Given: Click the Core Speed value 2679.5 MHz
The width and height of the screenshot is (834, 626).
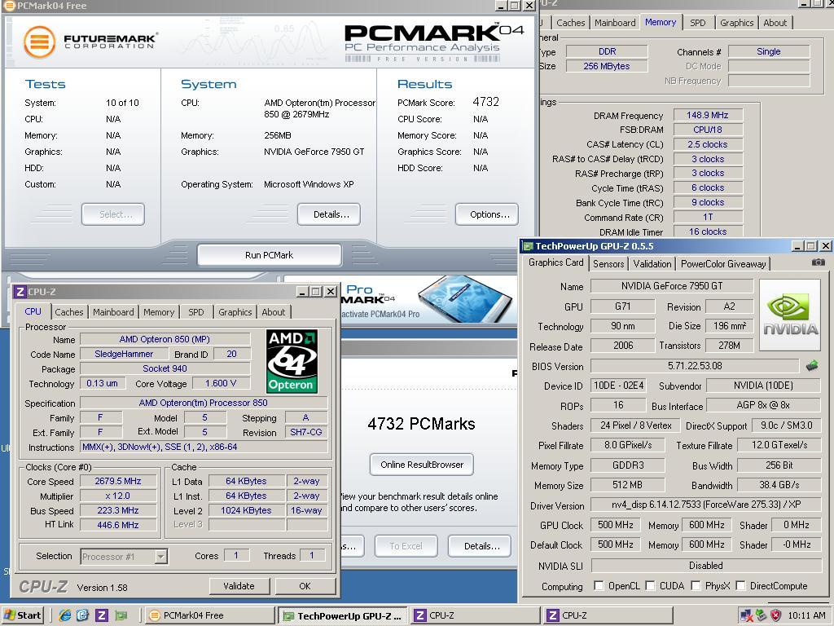Looking at the screenshot, I should [118, 481].
